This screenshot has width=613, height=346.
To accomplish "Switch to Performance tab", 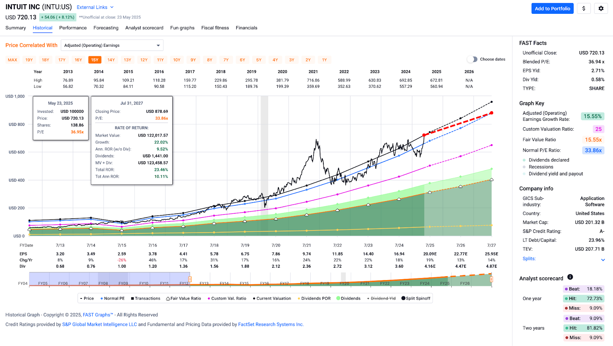I will [73, 28].
